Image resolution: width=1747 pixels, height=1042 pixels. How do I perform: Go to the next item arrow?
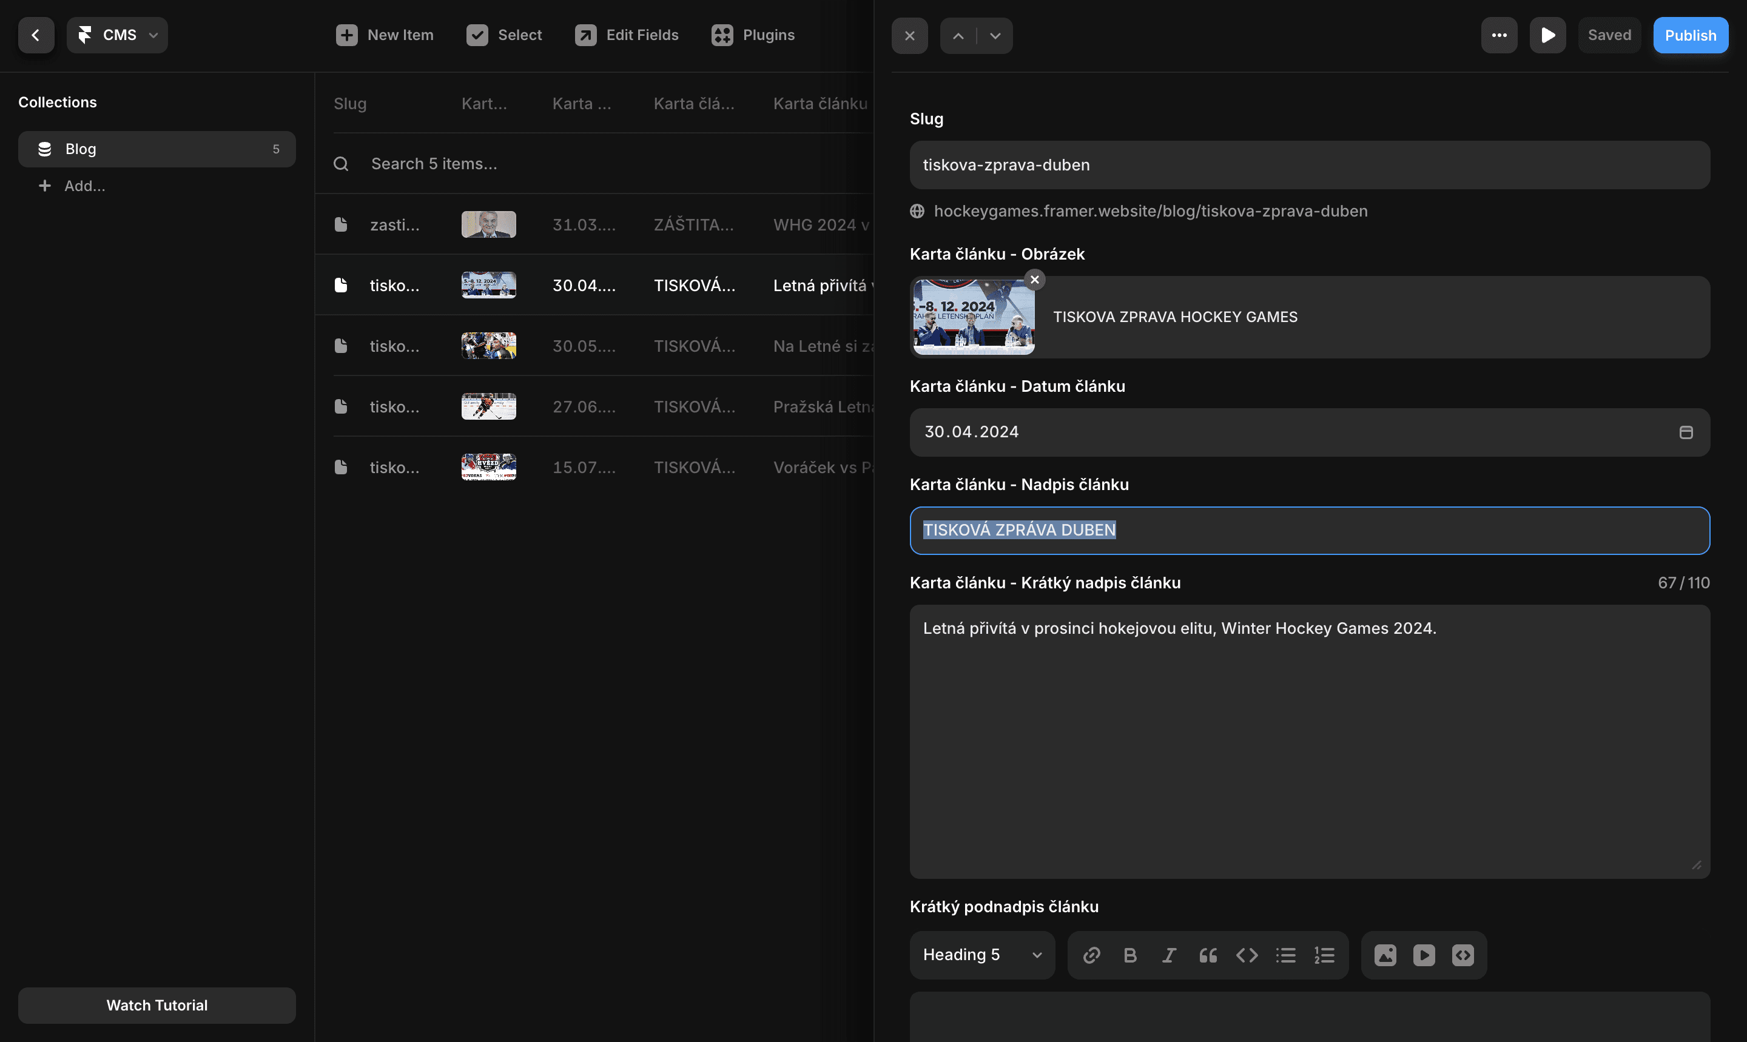click(x=995, y=36)
